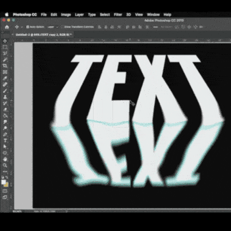
Task: Open the Edit menu
Action: click(x=53, y=15)
